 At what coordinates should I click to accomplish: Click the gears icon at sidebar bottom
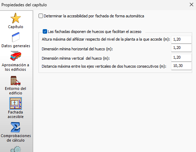pyautogui.click(x=16, y=149)
